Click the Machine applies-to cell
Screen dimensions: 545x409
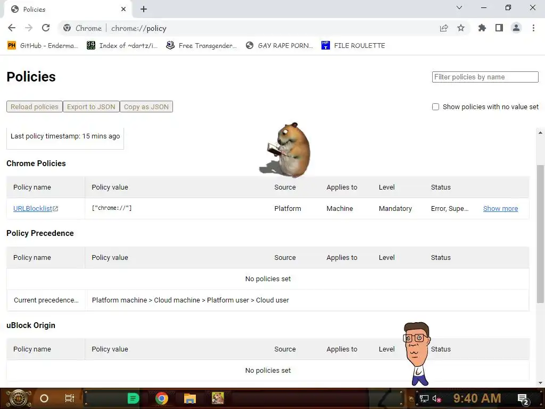pos(340,208)
